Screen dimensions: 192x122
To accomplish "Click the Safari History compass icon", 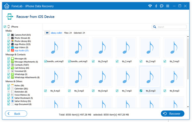I will (x=12, y=101).
